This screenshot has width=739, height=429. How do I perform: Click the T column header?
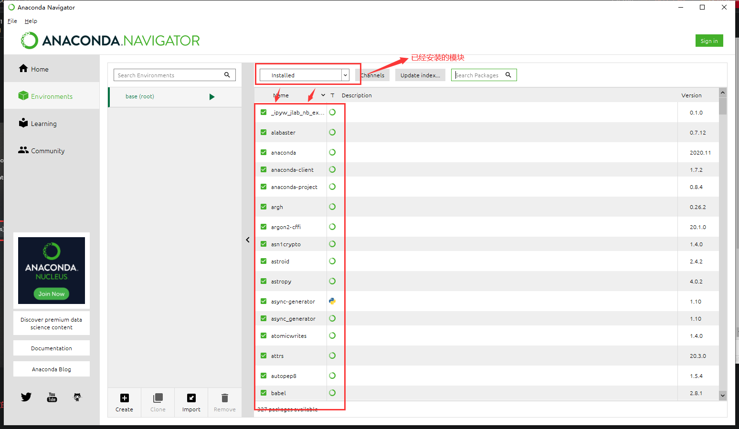(332, 95)
